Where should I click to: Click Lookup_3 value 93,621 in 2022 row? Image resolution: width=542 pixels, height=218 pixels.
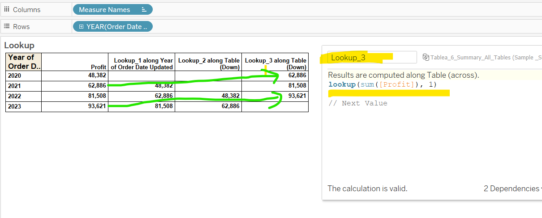pyautogui.click(x=297, y=96)
